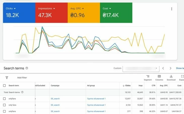Viewport: 184px width, 114px height.
Task: Open the Search terms help icon
Action: point(27,68)
